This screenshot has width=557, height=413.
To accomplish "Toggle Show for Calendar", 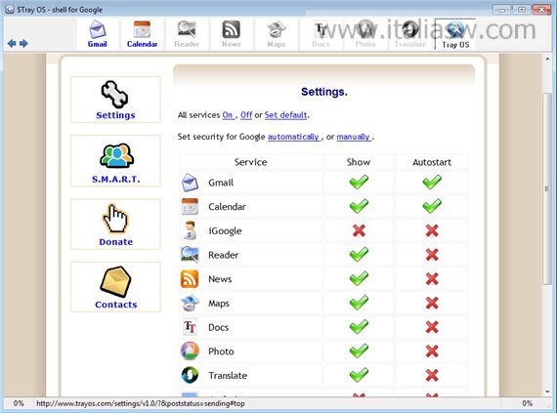I will pyautogui.click(x=359, y=206).
